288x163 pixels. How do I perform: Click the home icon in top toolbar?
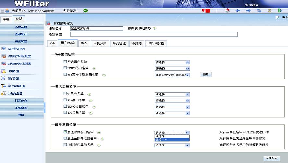point(227,11)
